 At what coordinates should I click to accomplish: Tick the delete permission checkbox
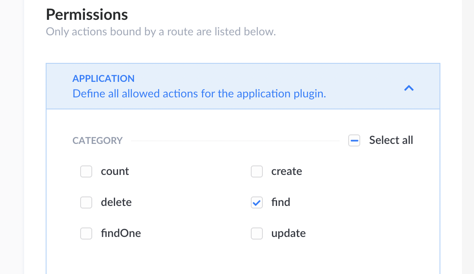coord(86,202)
